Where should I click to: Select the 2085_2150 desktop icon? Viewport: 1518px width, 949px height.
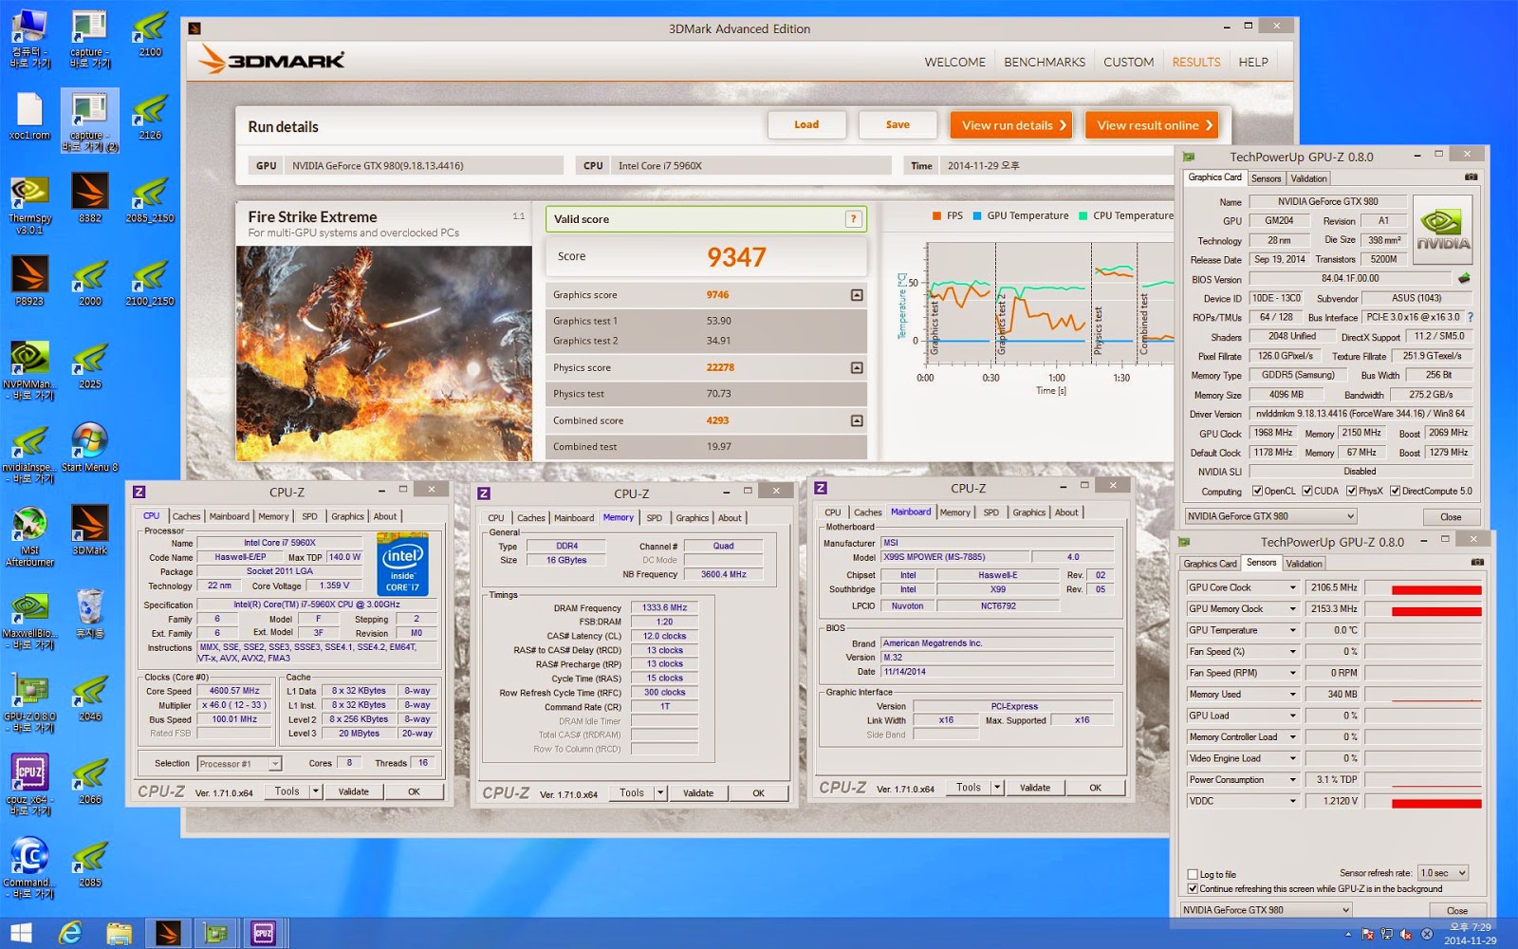[x=150, y=198]
